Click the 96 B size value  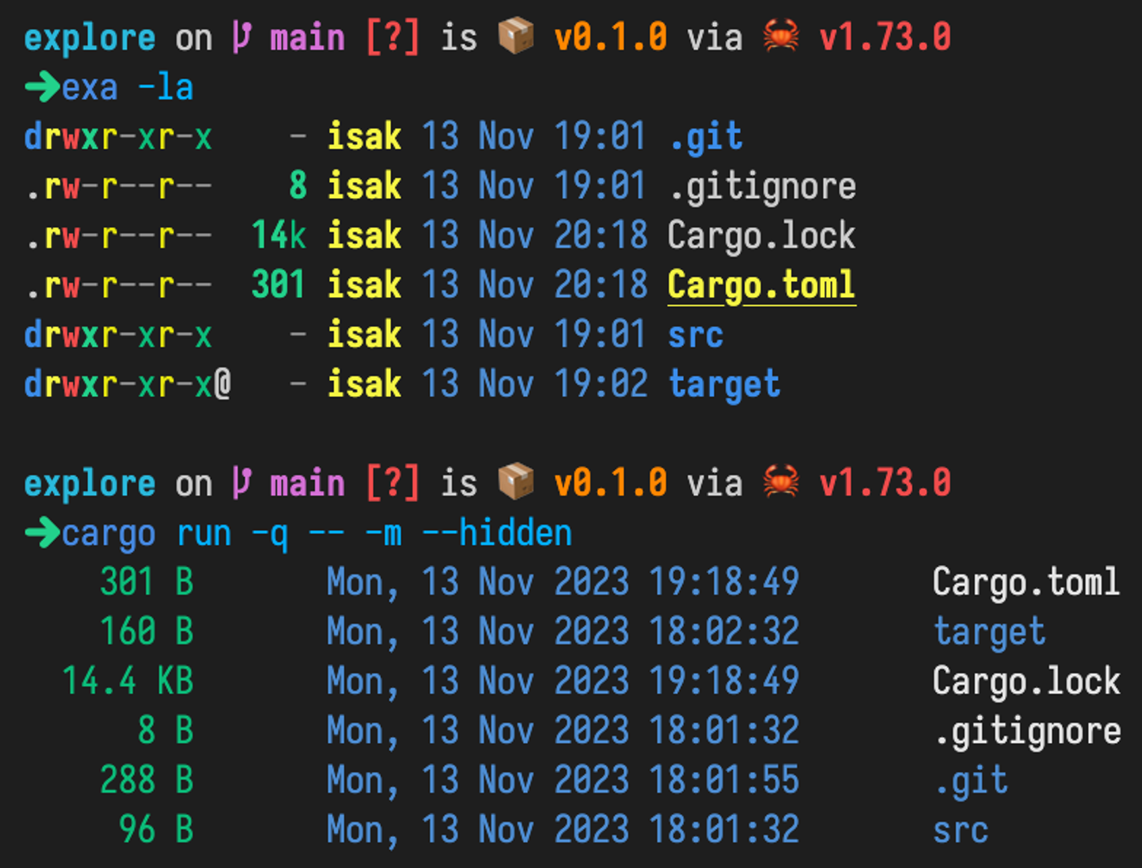(156, 830)
